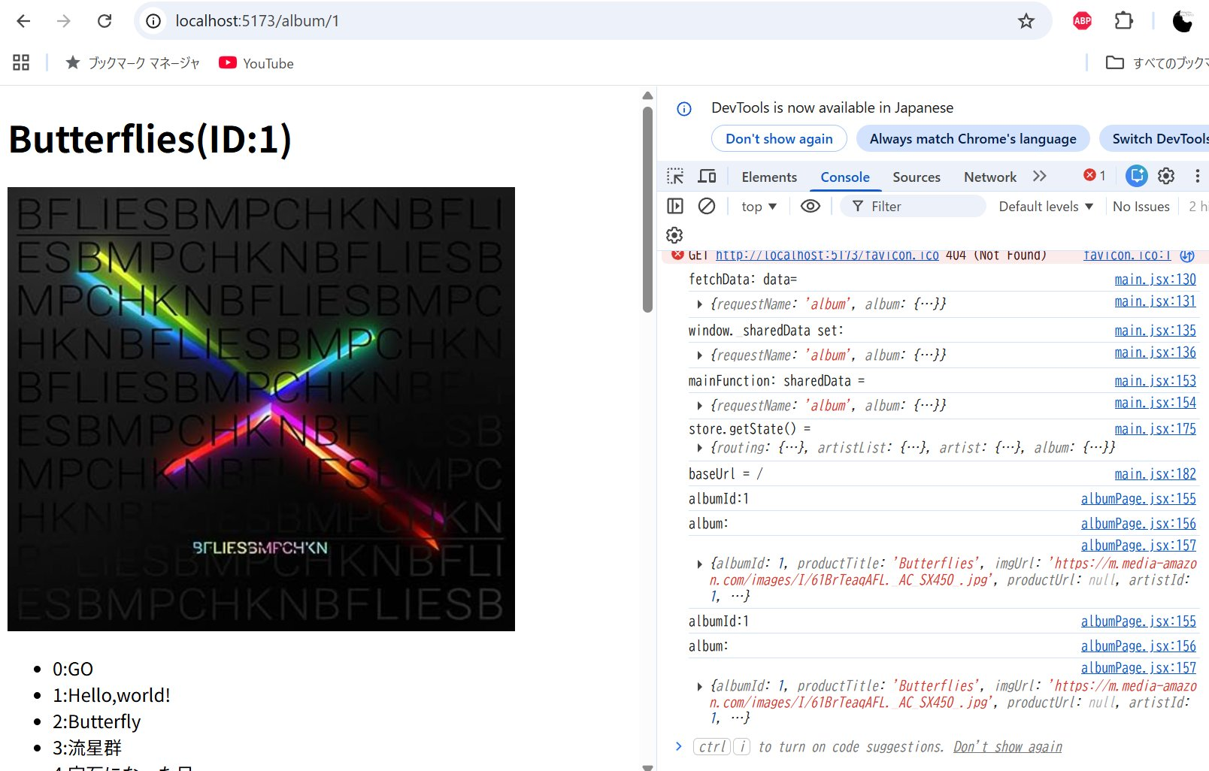Click the No Issues indicator
Viewport: 1209px width, 771px height.
tap(1141, 206)
